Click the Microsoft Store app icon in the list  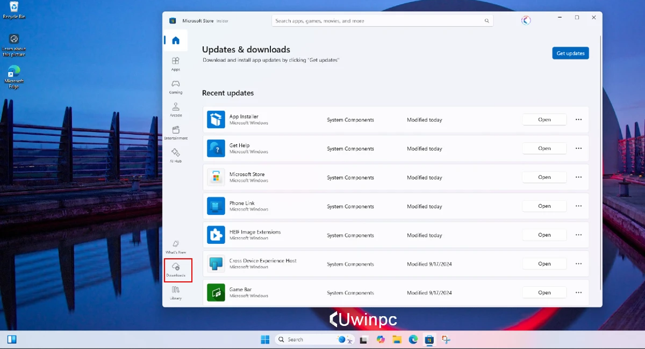216,177
